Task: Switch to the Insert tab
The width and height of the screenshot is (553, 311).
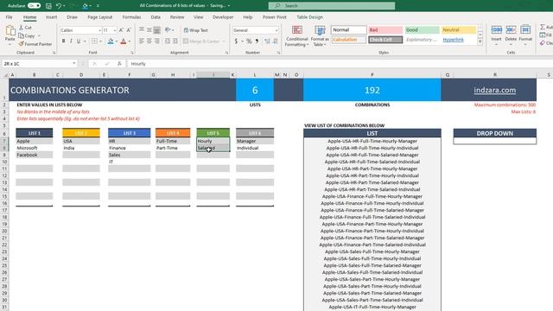Action: (x=52, y=17)
